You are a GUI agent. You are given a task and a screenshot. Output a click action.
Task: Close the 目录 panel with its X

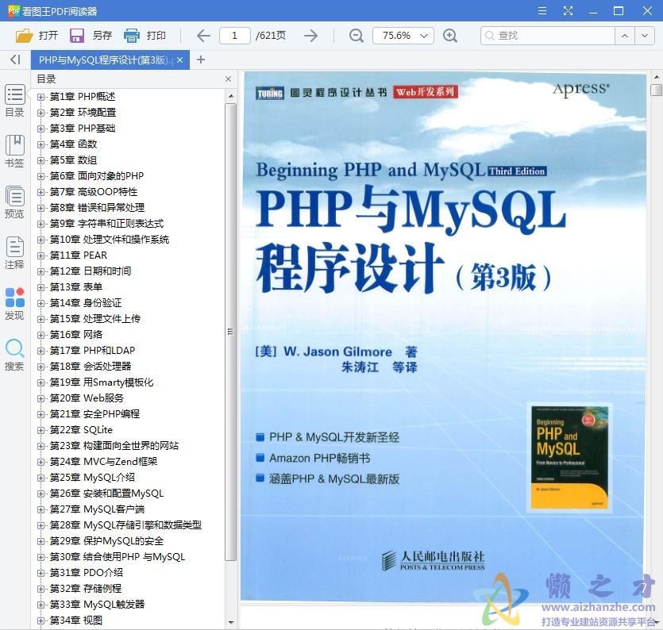click(x=229, y=79)
